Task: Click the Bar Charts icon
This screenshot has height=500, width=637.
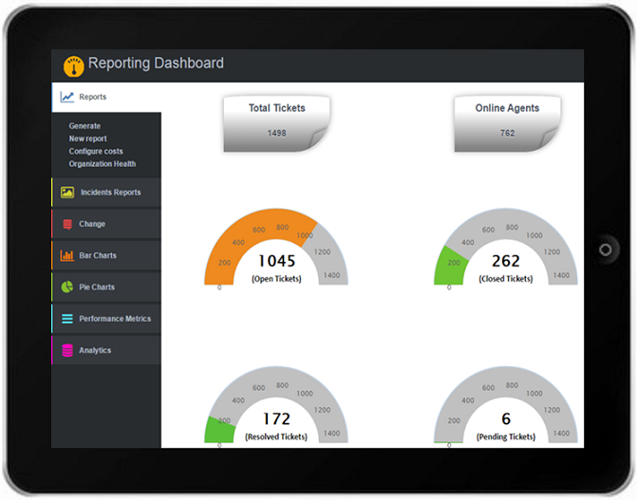Action: (66, 255)
